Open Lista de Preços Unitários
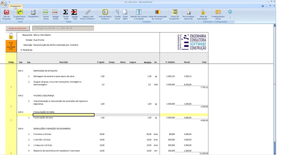285x155 pixels. tap(105, 12)
